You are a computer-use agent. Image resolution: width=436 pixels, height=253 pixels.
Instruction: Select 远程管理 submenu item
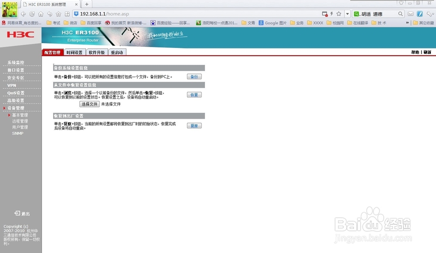point(20,121)
